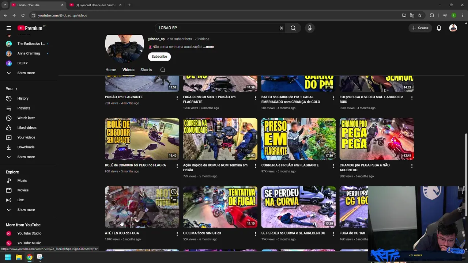Open notifications bell
The image size is (468, 263).
[x=439, y=28]
